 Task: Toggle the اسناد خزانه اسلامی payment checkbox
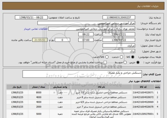[x=105, y=63]
